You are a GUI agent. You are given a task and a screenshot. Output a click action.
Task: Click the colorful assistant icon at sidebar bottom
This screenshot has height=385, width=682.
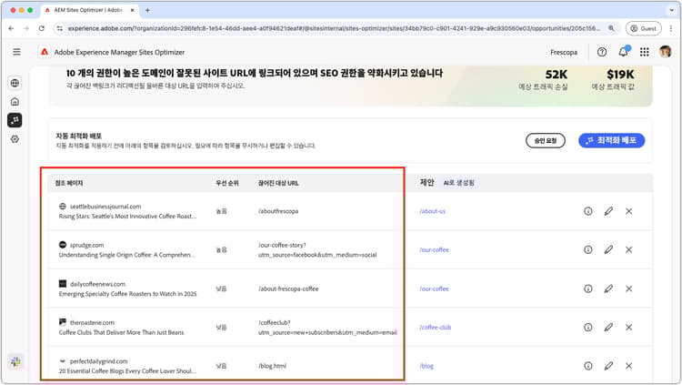[x=15, y=361]
